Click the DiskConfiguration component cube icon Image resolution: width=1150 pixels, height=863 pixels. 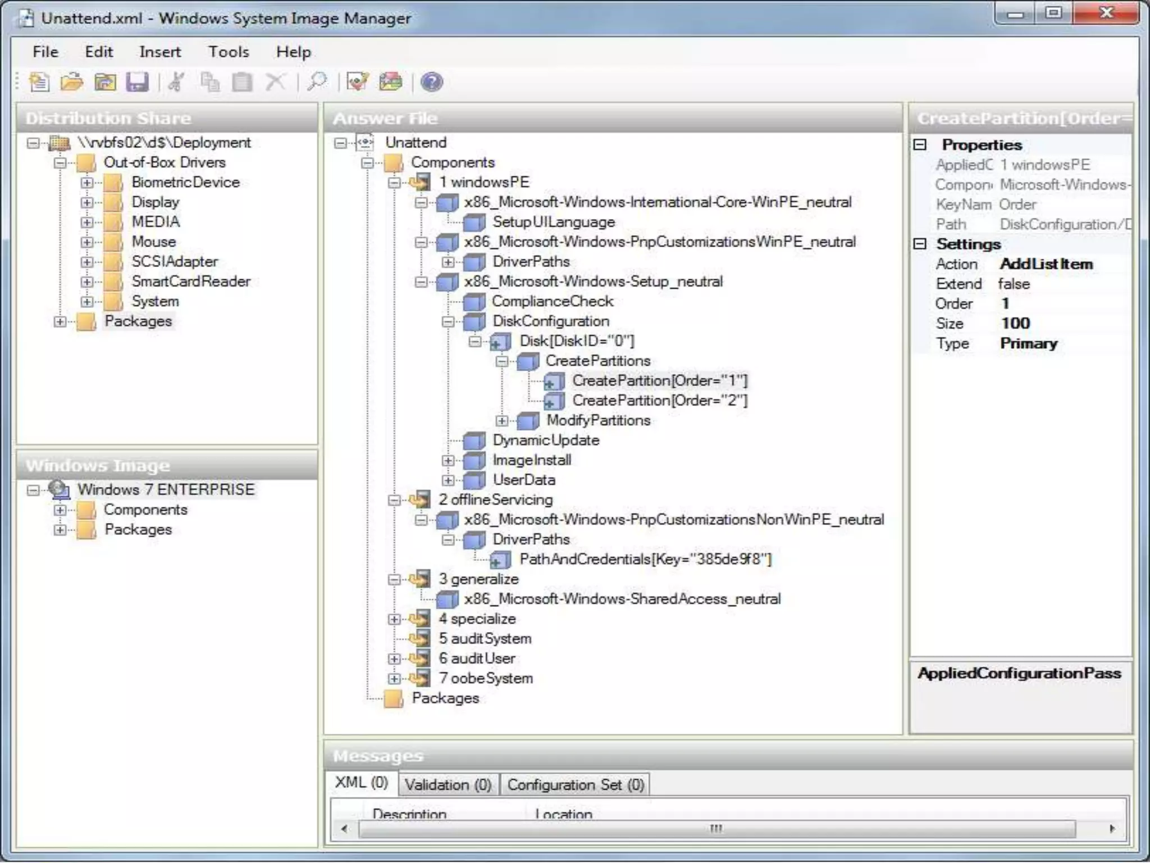click(474, 321)
